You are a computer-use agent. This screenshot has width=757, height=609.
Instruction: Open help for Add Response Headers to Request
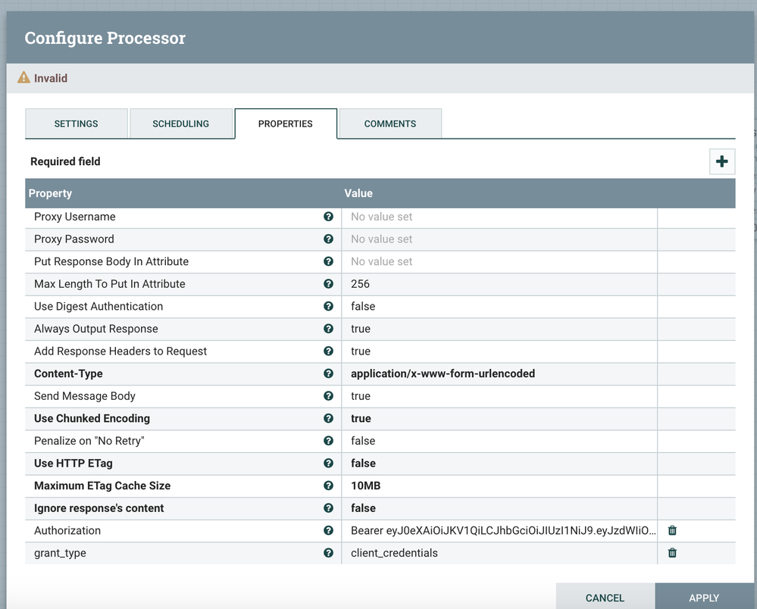(x=328, y=351)
